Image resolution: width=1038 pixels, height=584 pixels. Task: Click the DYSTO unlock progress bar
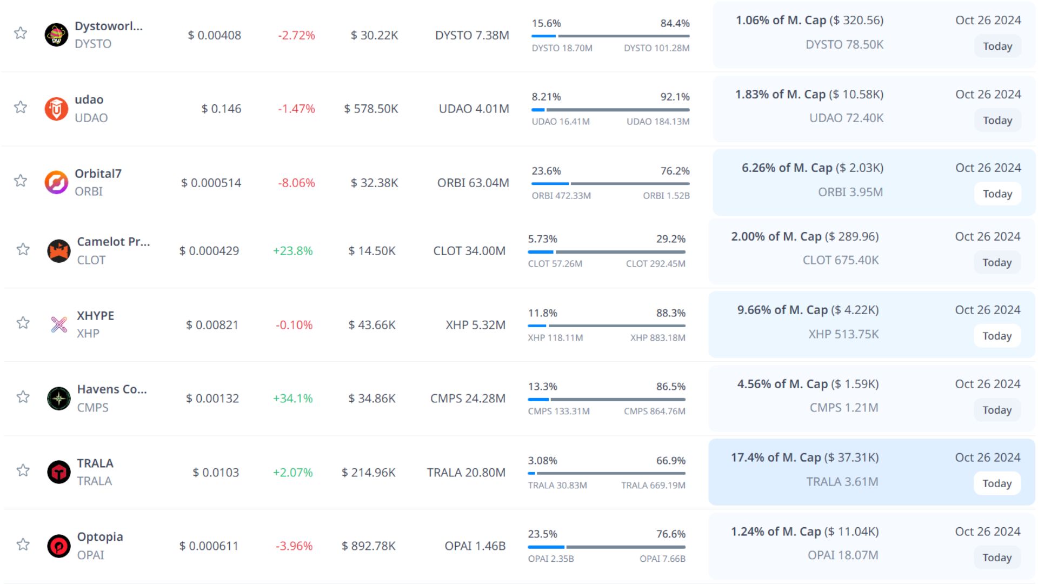point(610,36)
